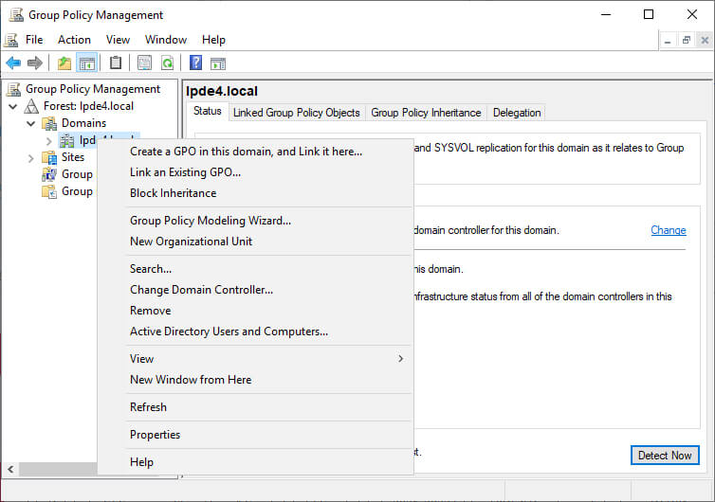Screen dimensions: 715x502
Task: Open the Action menu
Action: pos(74,40)
